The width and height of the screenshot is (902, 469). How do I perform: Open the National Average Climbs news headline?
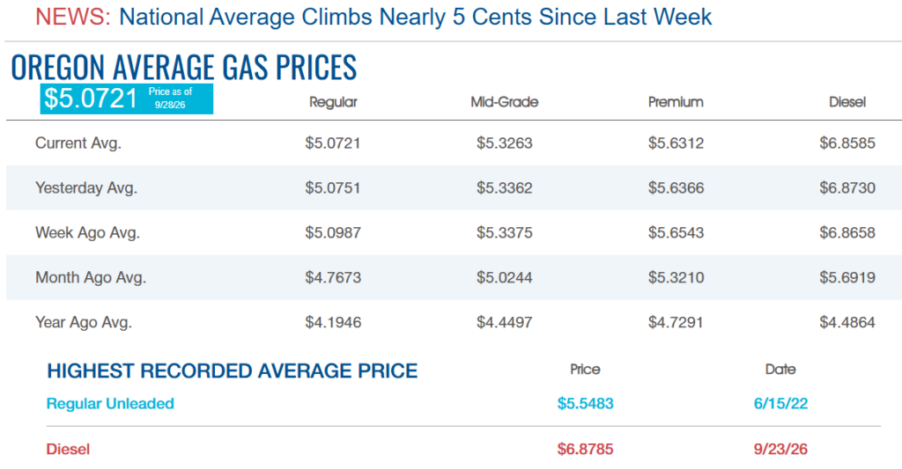click(416, 17)
